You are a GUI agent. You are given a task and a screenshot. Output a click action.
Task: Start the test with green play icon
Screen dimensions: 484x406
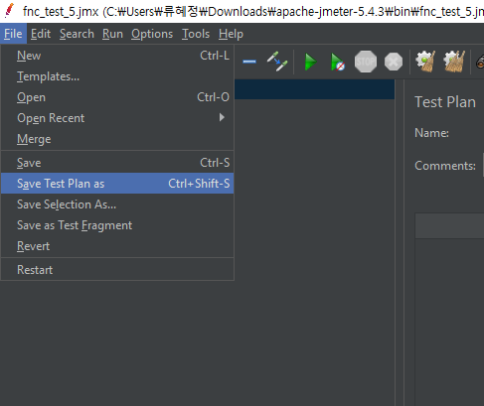pyautogui.click(x=310, y=62)
